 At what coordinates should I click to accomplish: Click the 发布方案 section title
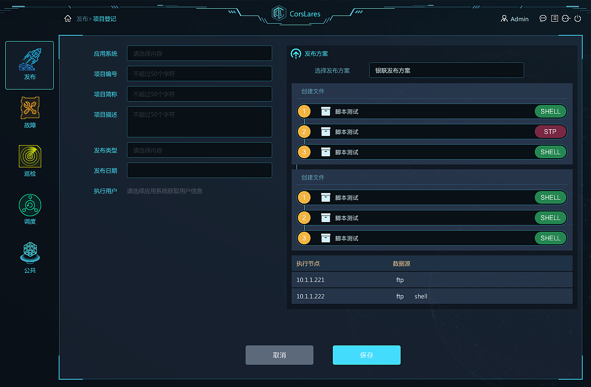316,54
